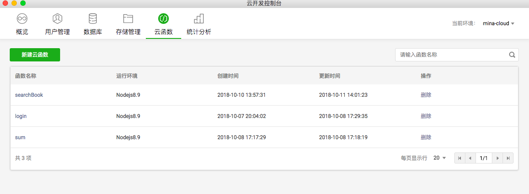Delete the searchBook function
Image resolution: width=529 pixels, height=194 pixels.
pos(426,95)
